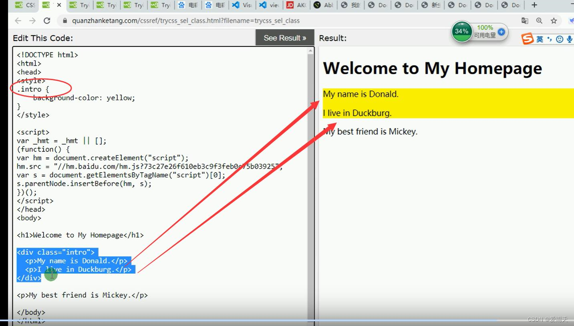Click the getElementsByTagName code line
This screenshot has width=574, height=326.
121,175
